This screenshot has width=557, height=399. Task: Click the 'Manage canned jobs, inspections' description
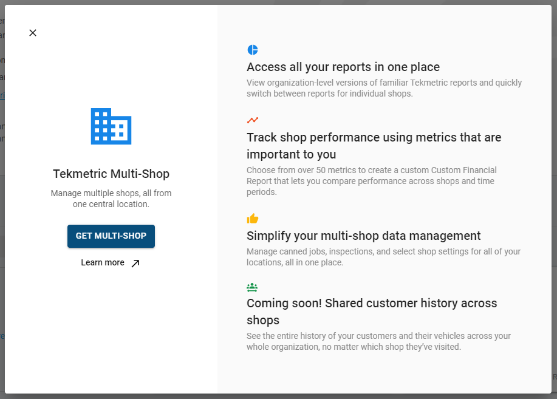pyautogui.click(x=383, y=257)
